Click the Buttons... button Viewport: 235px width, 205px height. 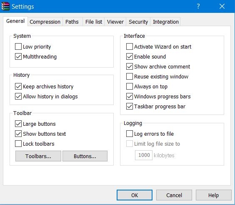[x=85, y=156]
